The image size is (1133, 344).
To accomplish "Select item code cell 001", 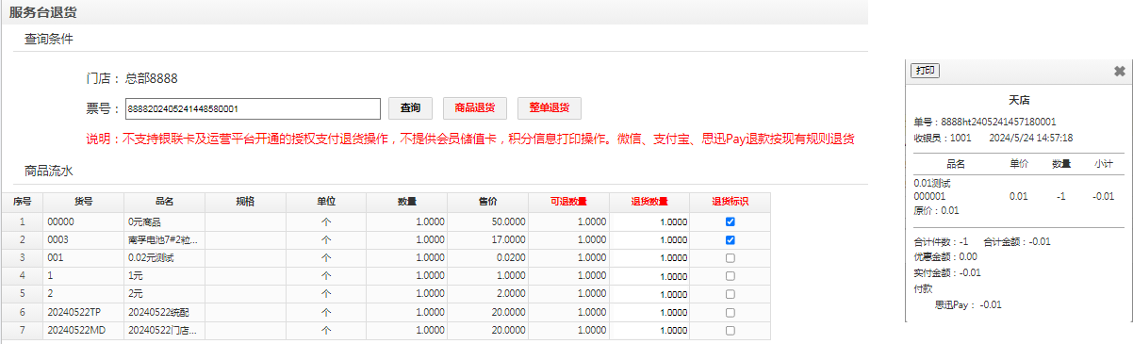I will point(84,257).
